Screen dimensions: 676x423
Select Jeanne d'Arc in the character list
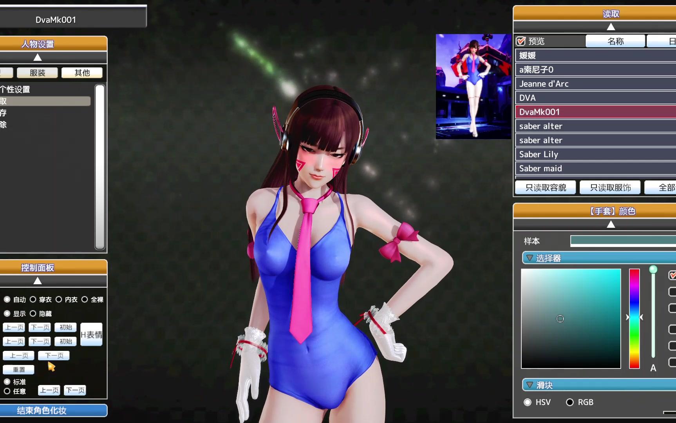595,84
